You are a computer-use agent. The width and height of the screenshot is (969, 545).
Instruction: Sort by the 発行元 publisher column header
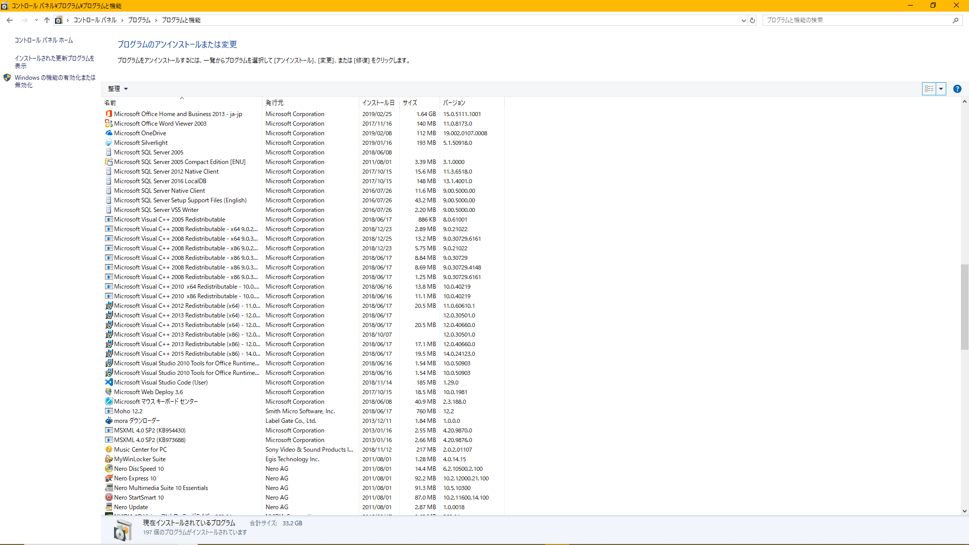click(x=275, y=102)
